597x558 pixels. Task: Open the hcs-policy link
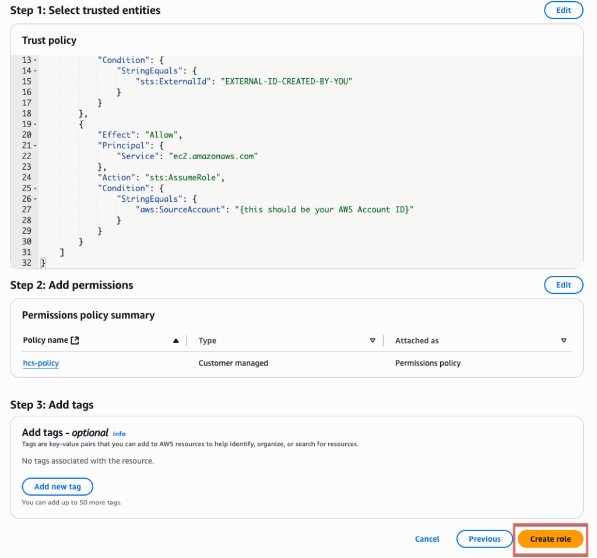click(x=41, y=363)
